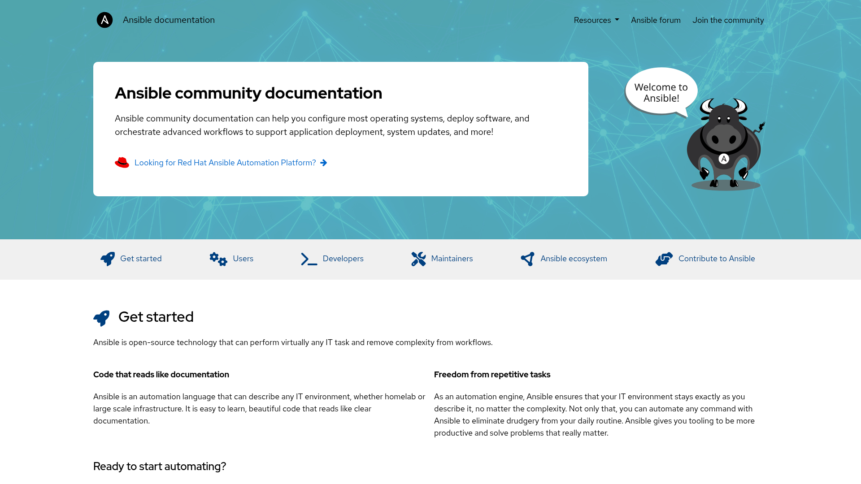Click the Ansible documentation site title

[169, 20]
